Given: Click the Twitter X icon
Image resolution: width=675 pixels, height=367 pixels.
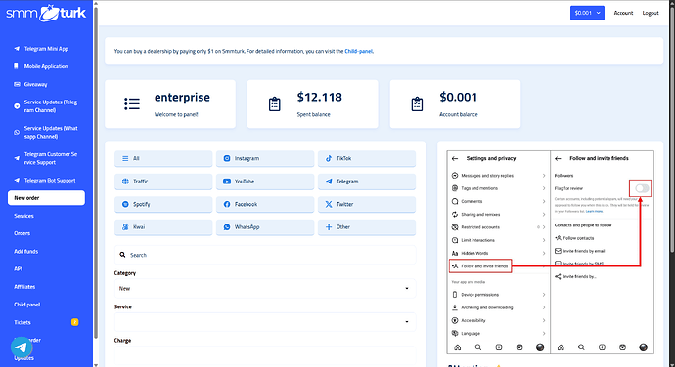Looking at the screenshot, I should pos(329,204).
